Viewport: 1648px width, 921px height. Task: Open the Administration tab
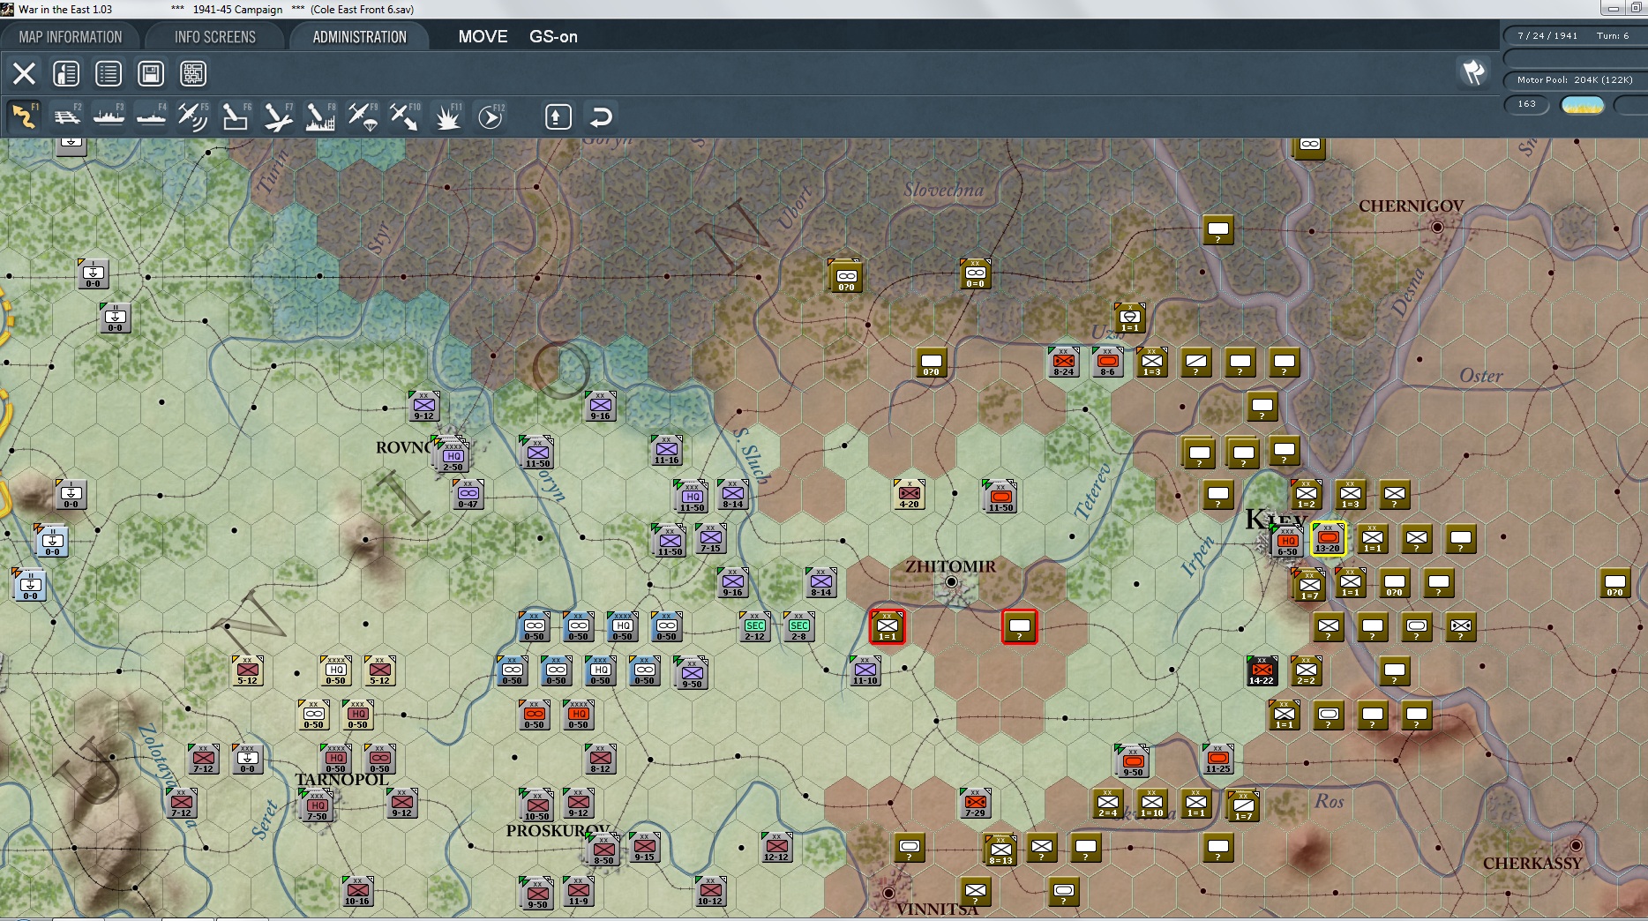click(x=359, y=37)
